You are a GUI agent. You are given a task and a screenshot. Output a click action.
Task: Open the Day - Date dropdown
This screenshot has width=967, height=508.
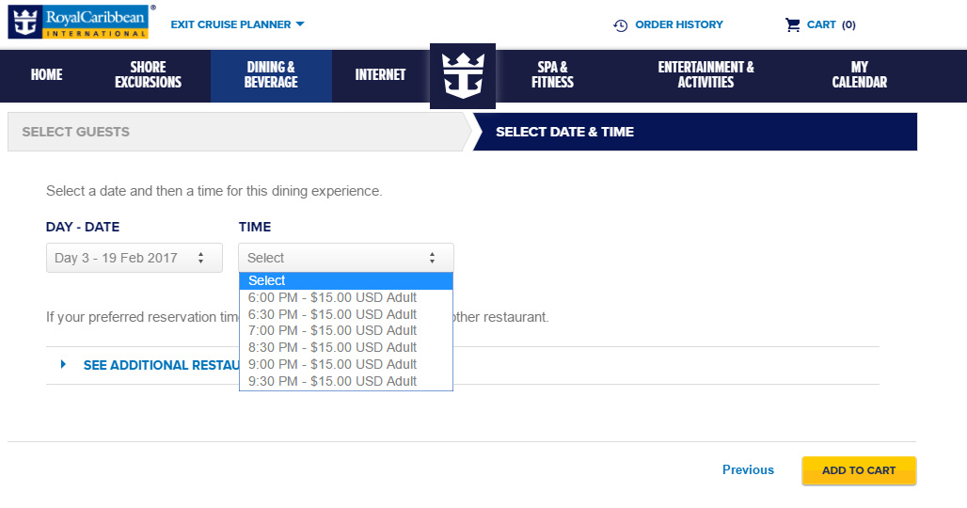(135, 258)
